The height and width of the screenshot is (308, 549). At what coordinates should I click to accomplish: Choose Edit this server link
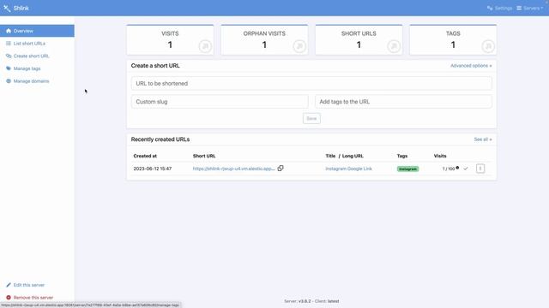click(28, 285)
